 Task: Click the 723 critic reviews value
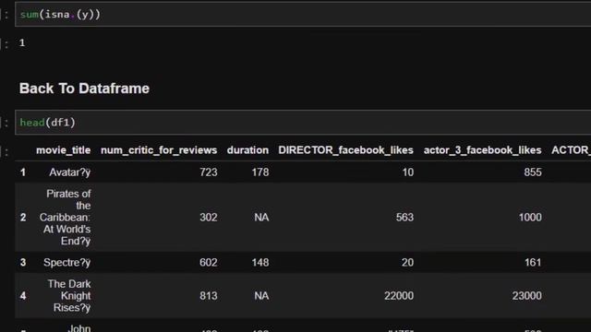tap(209, 172)
